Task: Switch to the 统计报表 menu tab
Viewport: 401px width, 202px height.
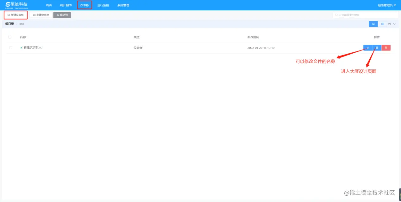Action: pos(66,5)
